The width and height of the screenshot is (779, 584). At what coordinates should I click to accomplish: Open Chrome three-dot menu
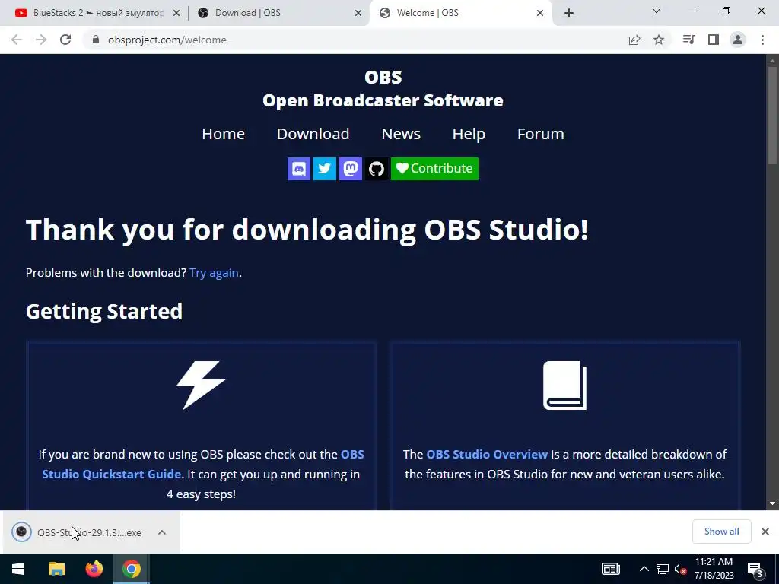(762, 40)
